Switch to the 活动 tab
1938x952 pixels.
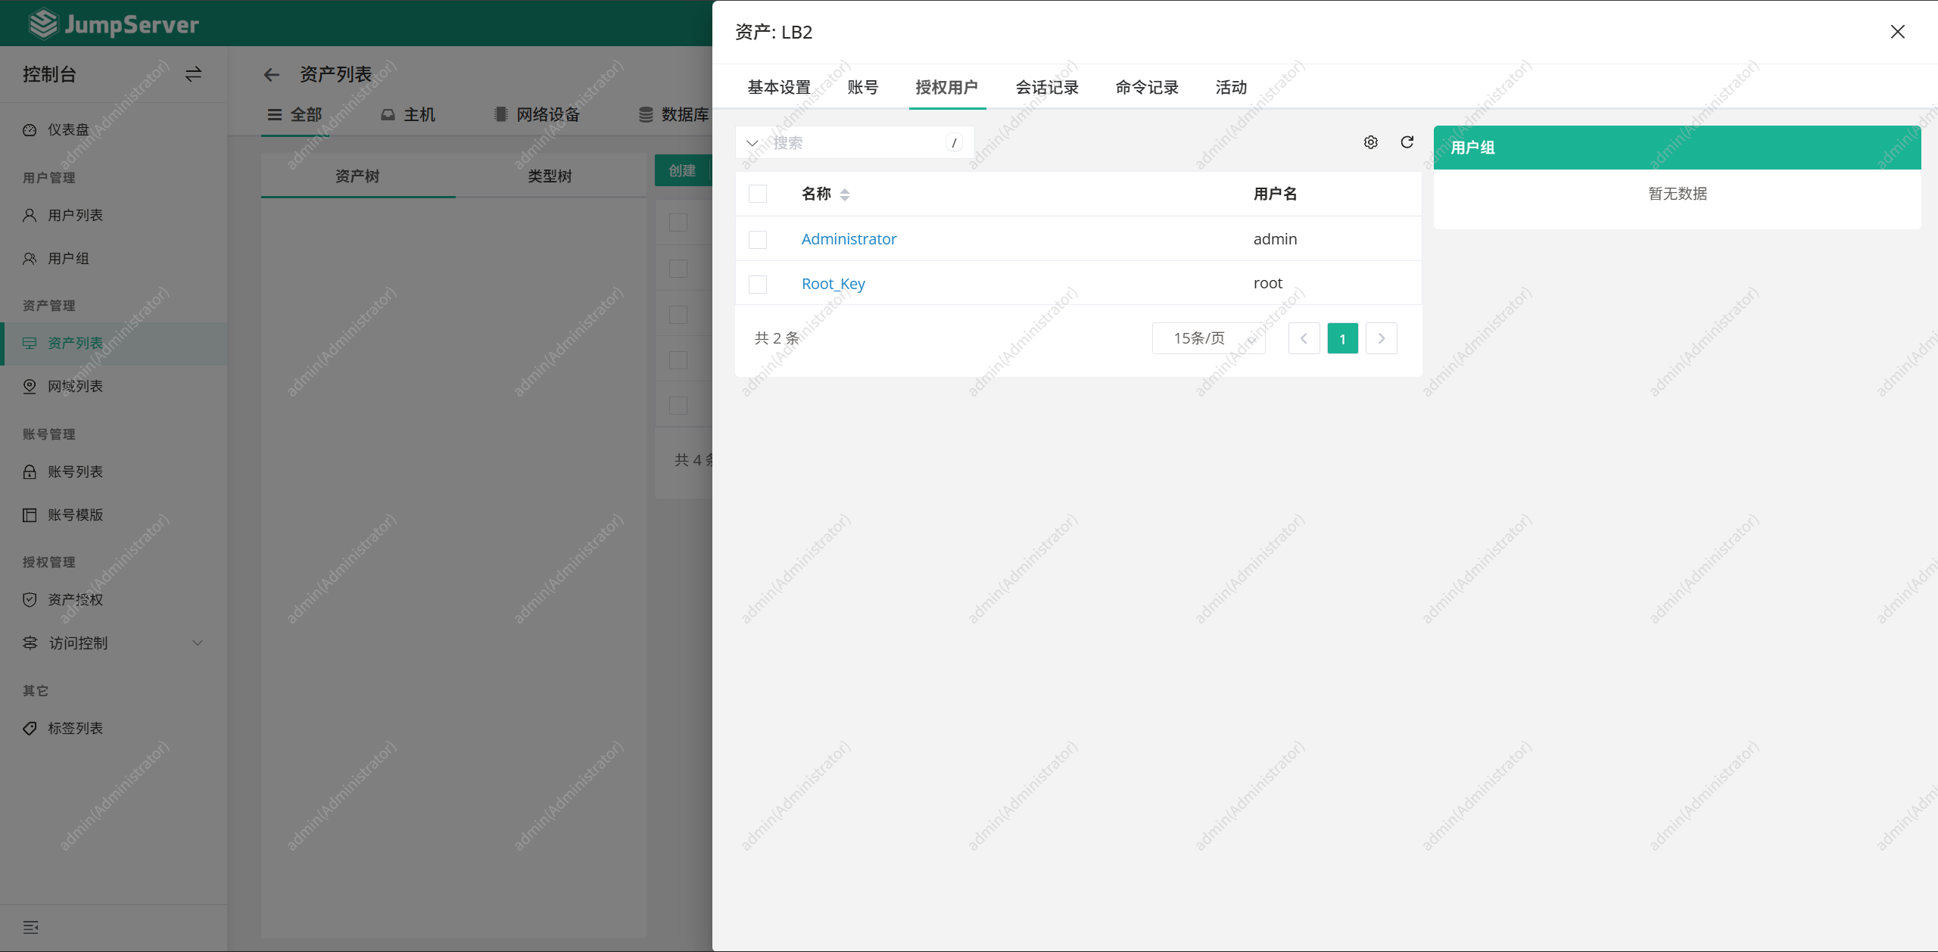coord(1231,88)
